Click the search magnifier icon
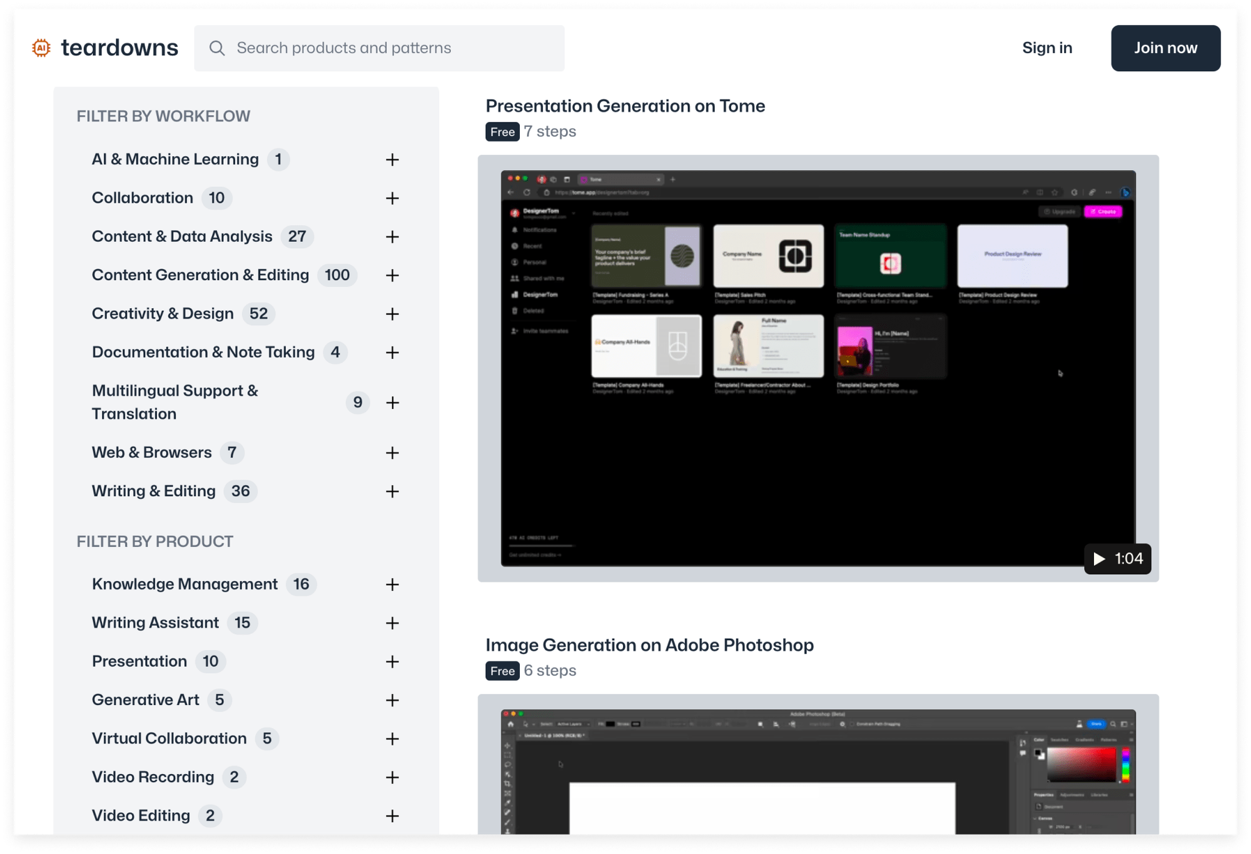Screen dimensions: 1251x854 tap(217, 48)
